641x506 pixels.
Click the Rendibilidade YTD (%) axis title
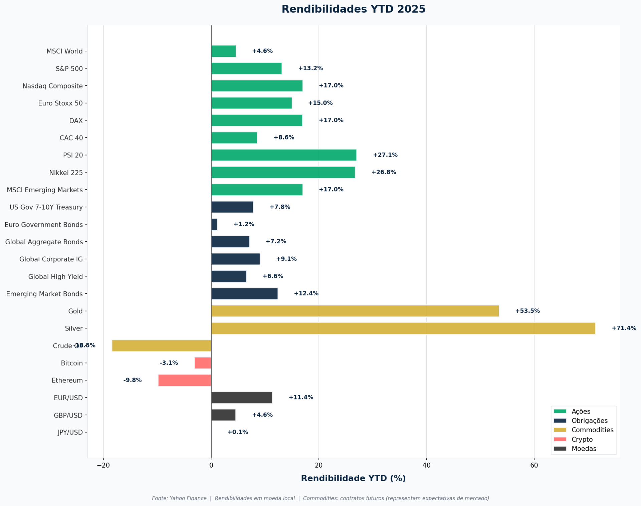click(x=353, y=478)
